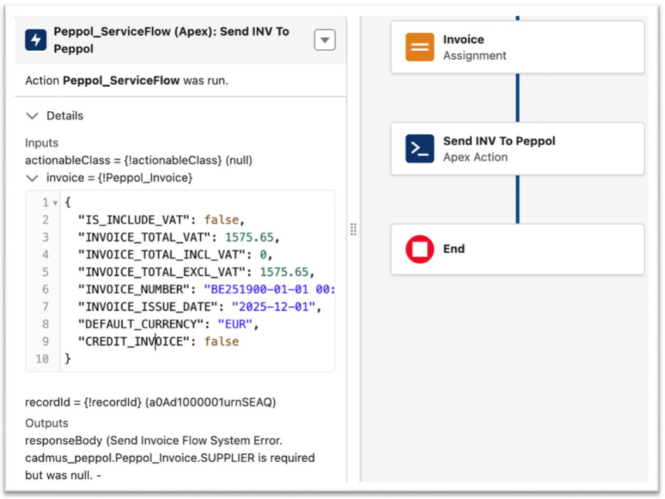Fold the JSON object at line 1

55,203
